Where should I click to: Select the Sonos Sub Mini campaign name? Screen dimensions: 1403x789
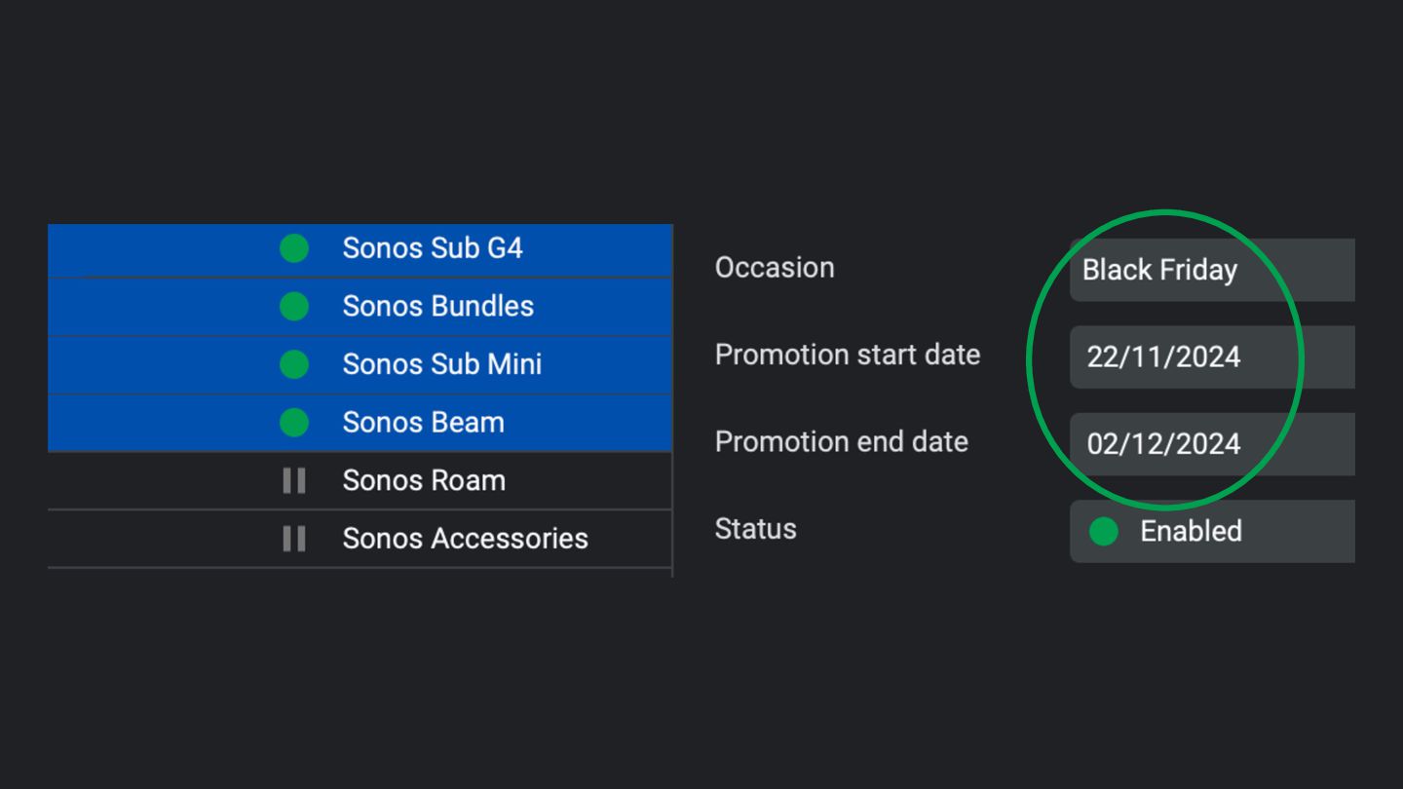click(441, 364)
